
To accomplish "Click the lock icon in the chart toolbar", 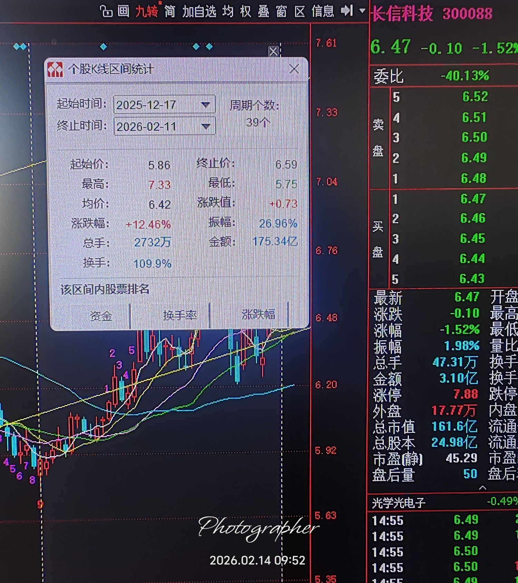I will 106,12.
